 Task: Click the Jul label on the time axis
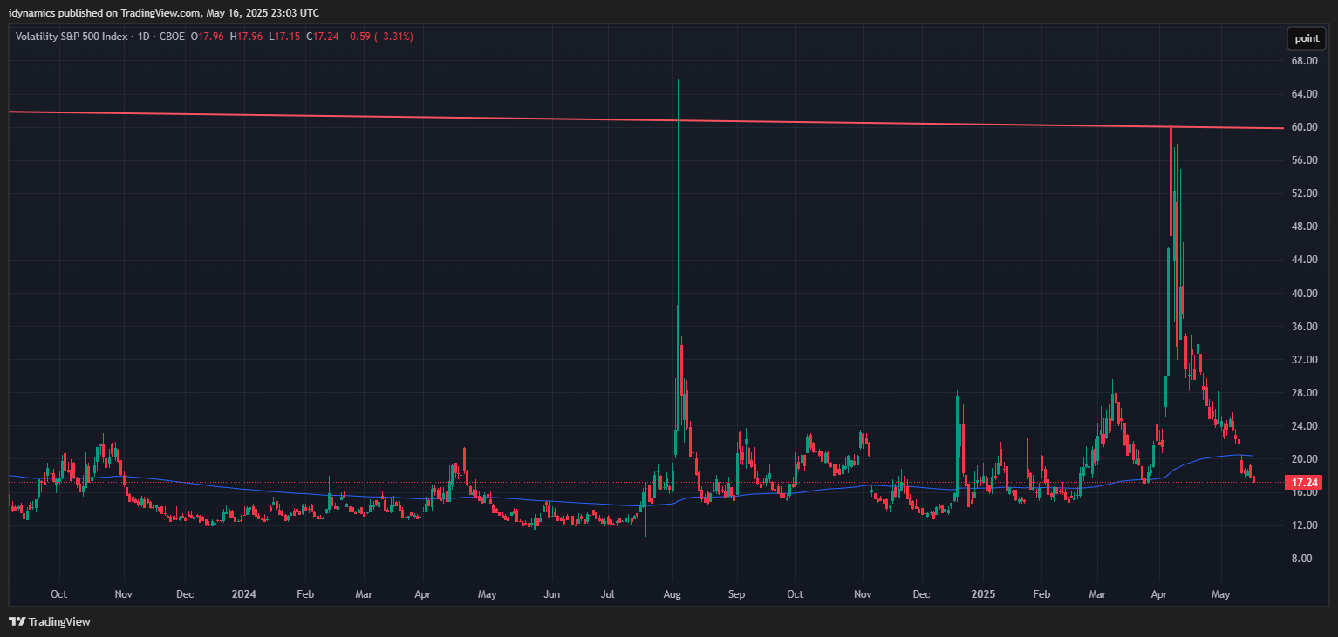click(609, 594)
